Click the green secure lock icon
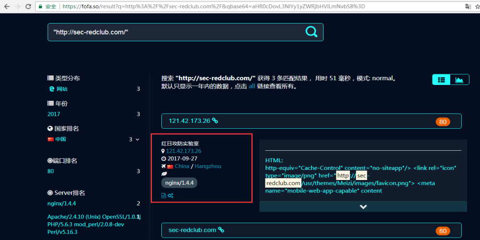Screen dimensions: 480x240 [40, 6]
